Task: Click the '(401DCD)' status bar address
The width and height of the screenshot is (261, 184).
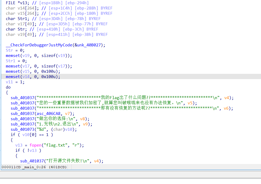Action: 58,167
